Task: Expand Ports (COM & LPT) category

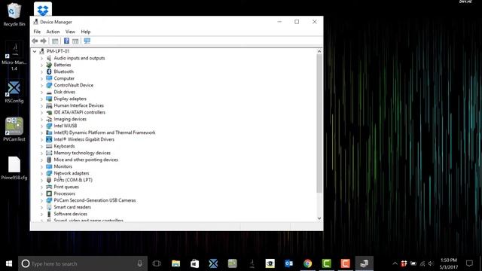Action: point(42,180)
